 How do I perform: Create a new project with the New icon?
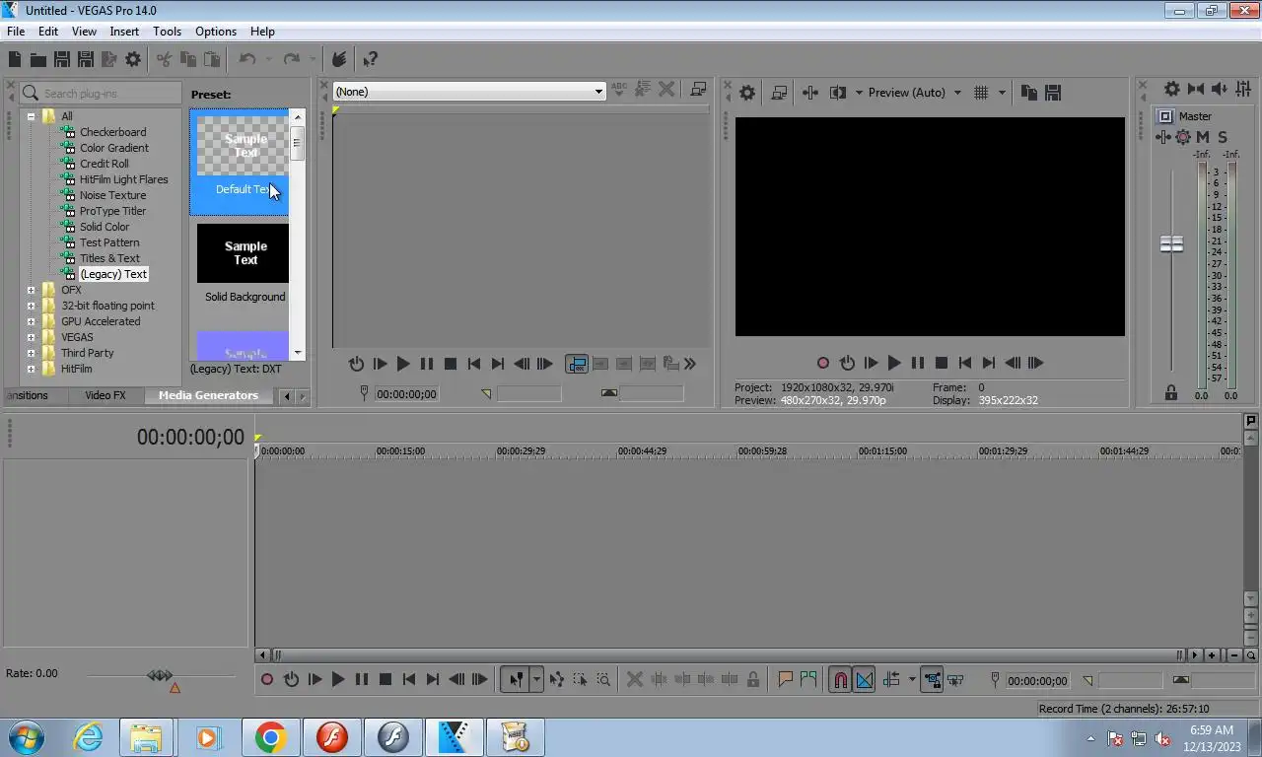(15, 60)
